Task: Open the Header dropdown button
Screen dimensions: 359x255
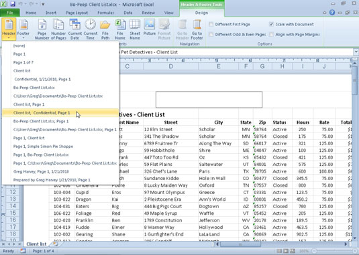Action: point(9,29)
